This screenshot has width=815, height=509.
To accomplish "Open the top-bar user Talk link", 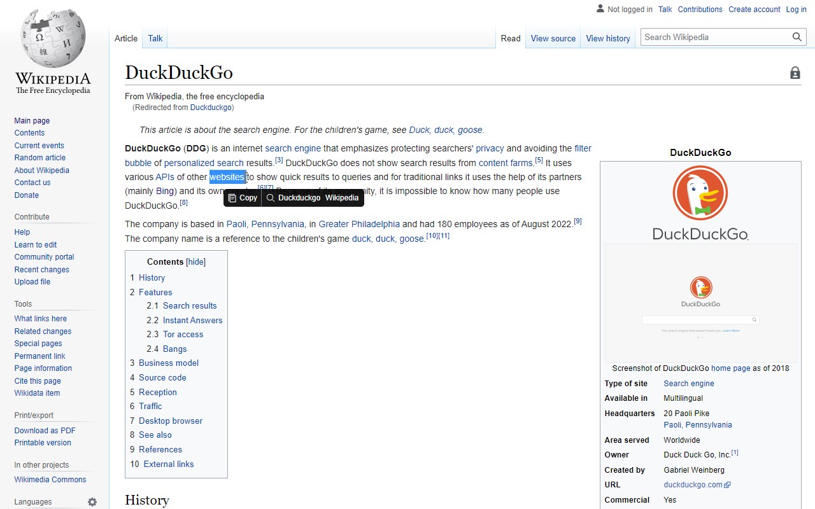I will pos(665,10).
